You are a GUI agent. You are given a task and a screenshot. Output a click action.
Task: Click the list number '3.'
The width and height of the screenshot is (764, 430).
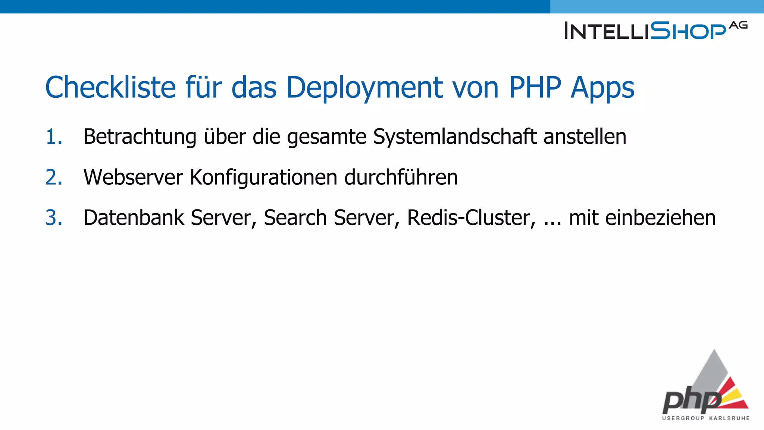tap(54, 218)
